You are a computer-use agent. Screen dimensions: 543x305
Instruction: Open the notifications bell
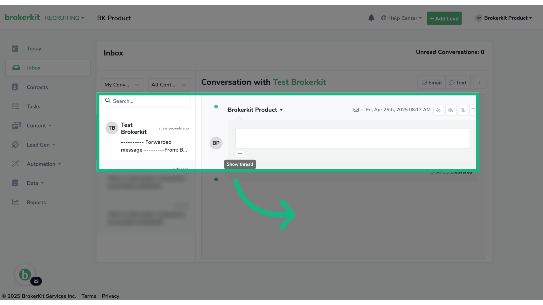pos(371,18)
